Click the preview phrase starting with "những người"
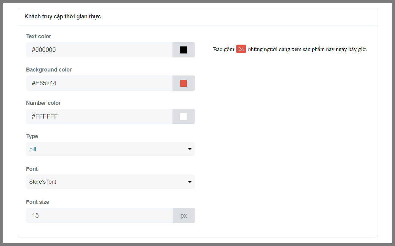This screenshot has height=246, width=395. 307,49
